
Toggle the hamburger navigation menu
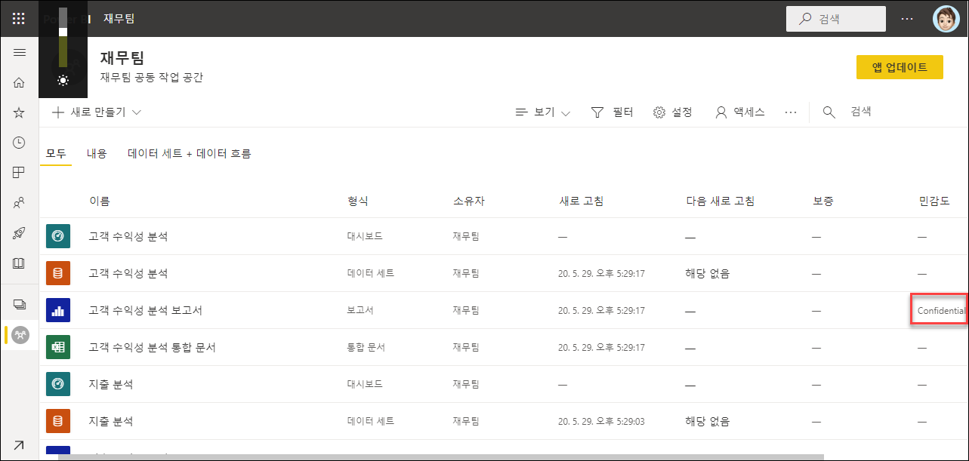[x=20, y=53]
